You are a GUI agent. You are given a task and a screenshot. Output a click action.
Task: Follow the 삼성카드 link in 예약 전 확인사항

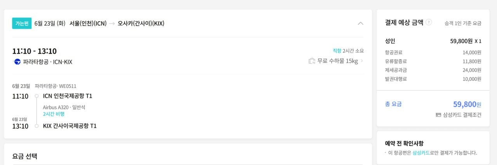click(421, 153)
